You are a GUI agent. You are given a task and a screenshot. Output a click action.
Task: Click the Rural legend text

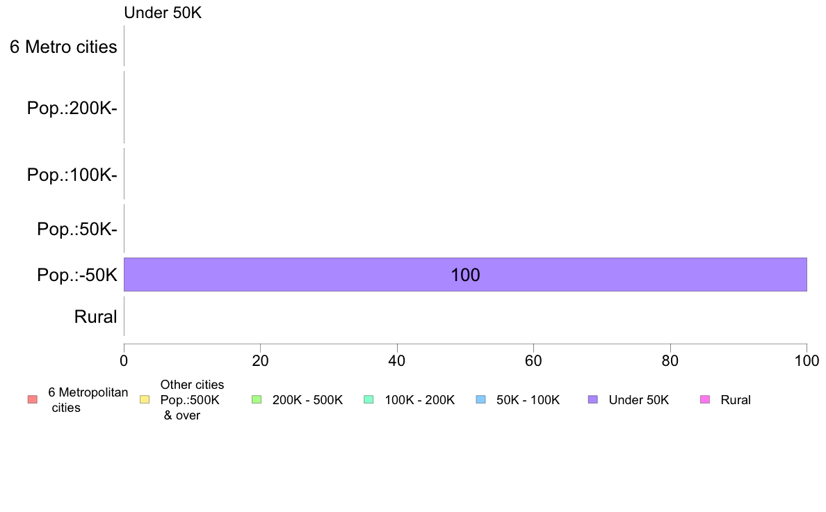click(x=736, y=400)
